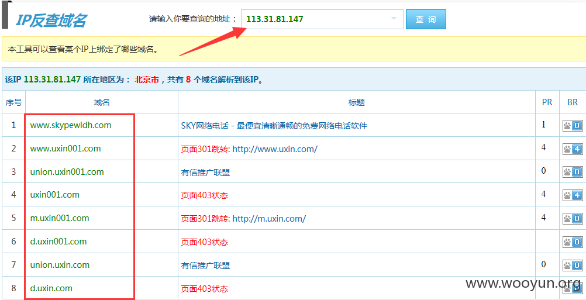This screenshot has width=586, height=300.
Task: Open the union.uxin.com domain link
Action: coord(60,265)
